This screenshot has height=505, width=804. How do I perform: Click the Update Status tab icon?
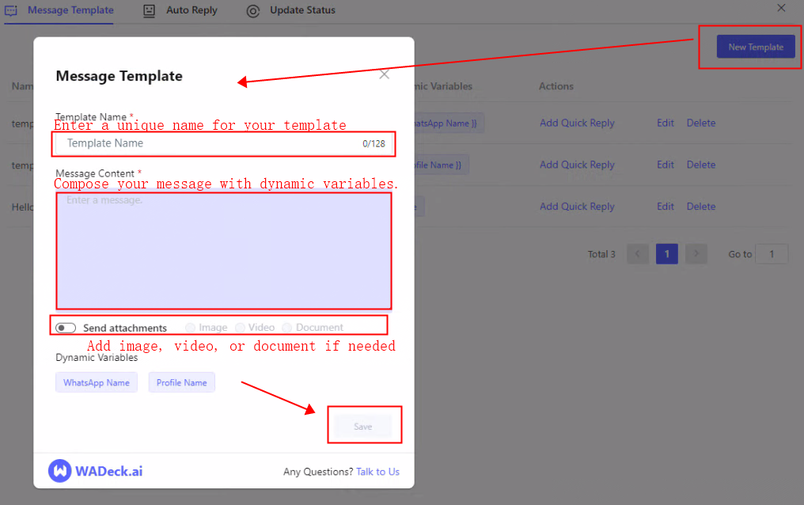coord(252,10)
